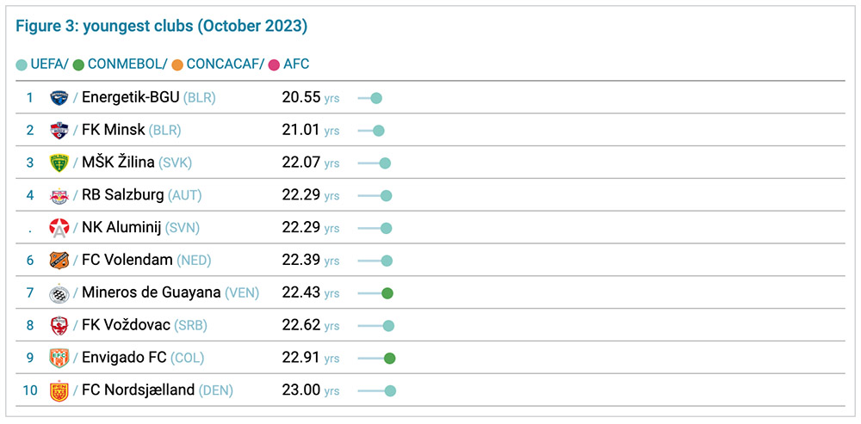861x424 pixels.
Task: Open the RB Salzburg club name
Action: coord(122,195)
